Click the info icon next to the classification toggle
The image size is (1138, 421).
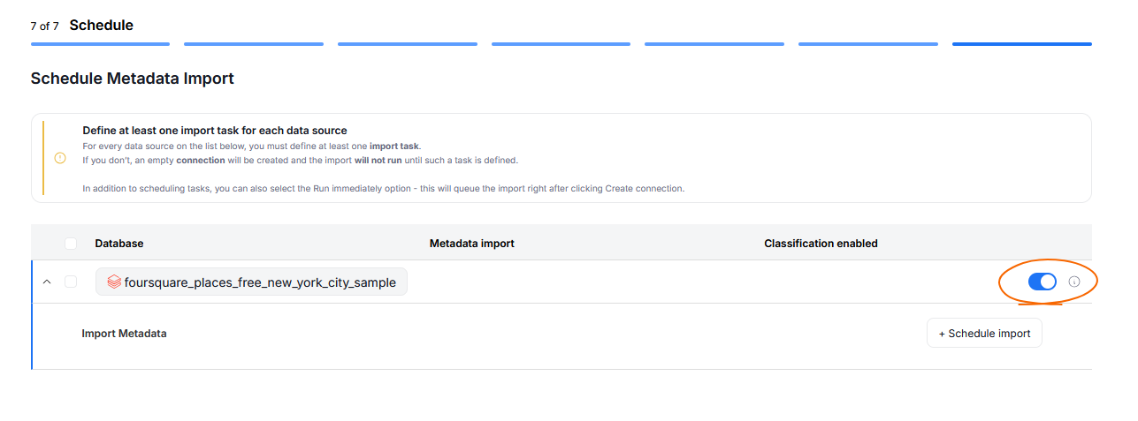click(1074, 282)
